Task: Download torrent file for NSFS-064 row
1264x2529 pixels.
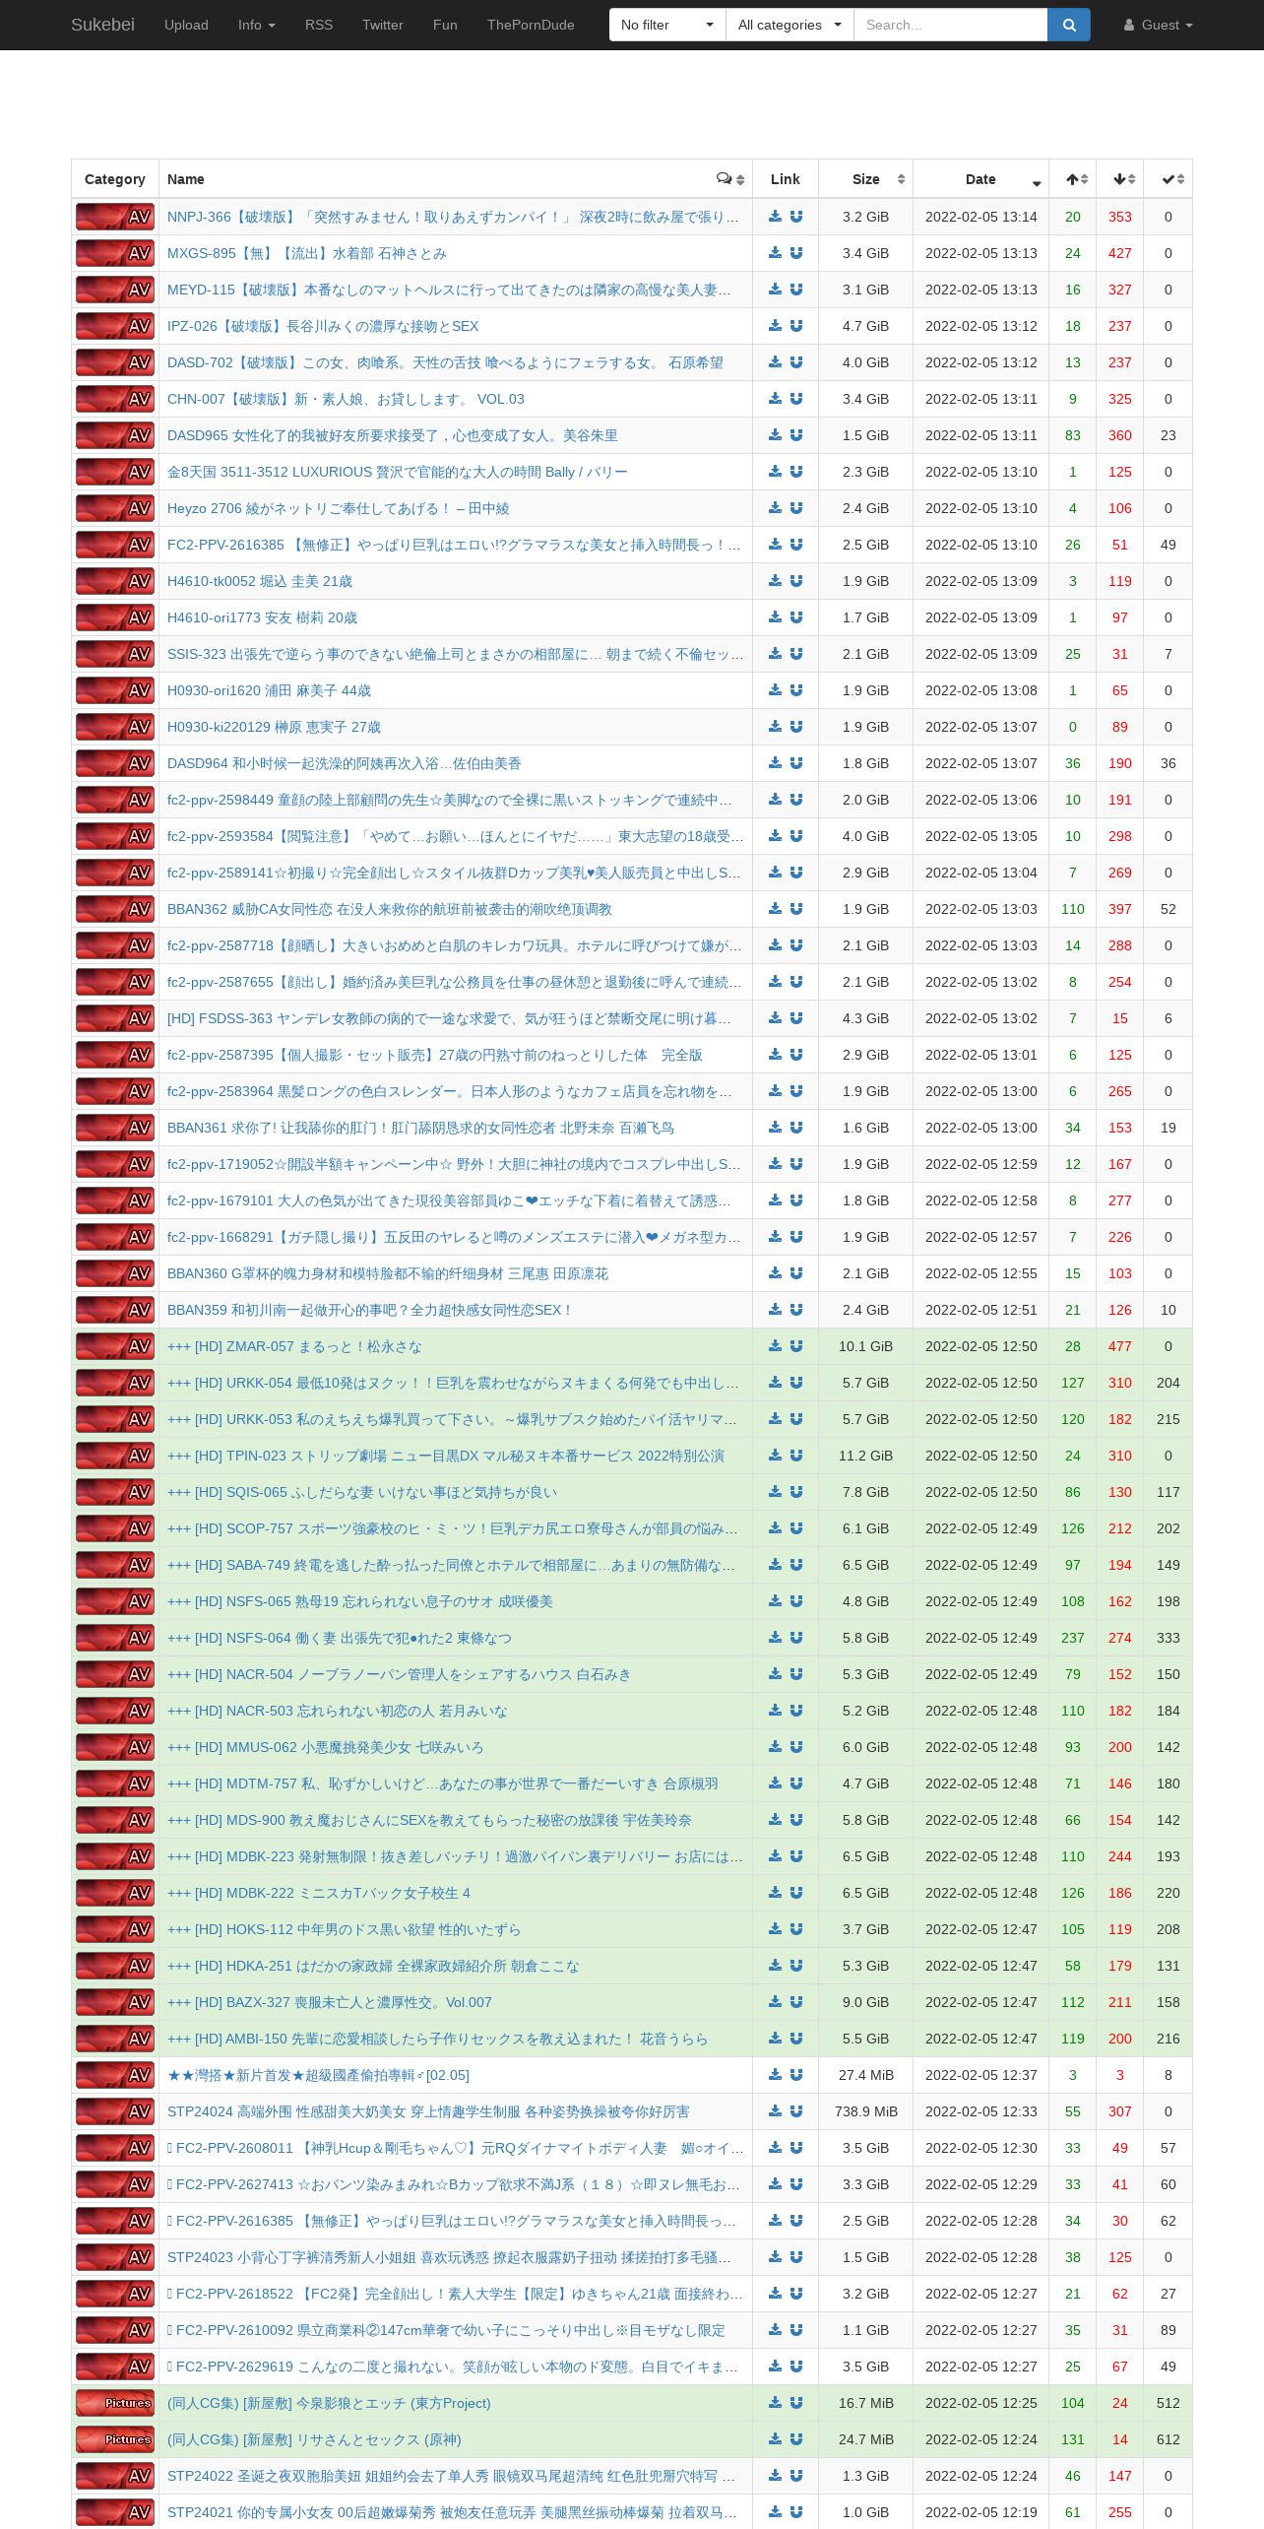Action: pos(776,1638)
